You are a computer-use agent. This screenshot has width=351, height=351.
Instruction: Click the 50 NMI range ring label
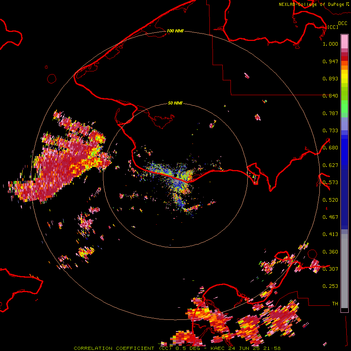(175, 103)
